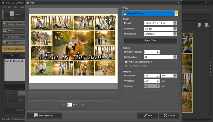This screenshot has width=213, height=122.
Task: Click the Number of copies spinner arrows
Action: 158,52
